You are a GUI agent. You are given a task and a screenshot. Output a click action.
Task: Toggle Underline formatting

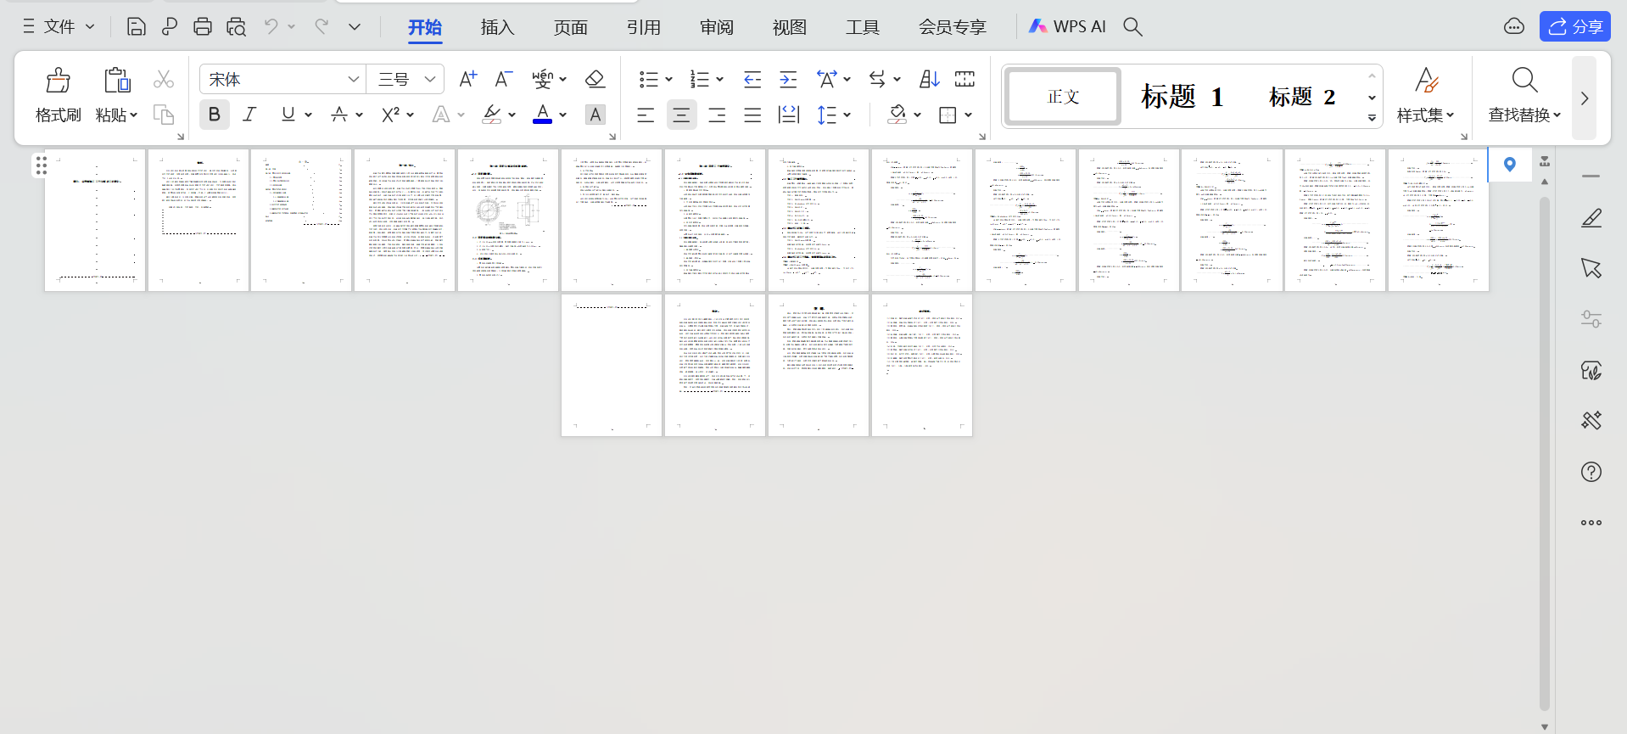288,115
